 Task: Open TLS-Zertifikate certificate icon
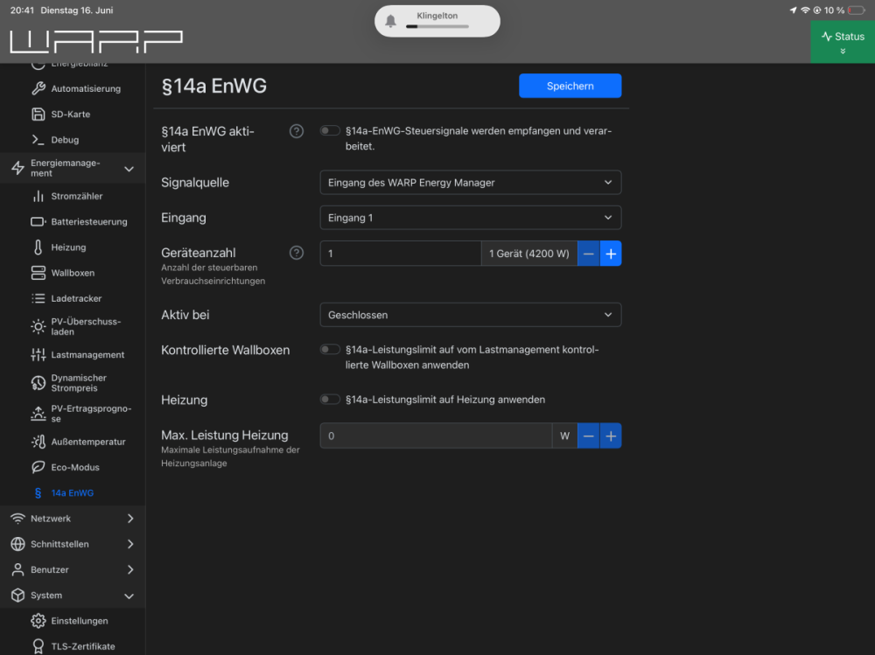(38, 646)
